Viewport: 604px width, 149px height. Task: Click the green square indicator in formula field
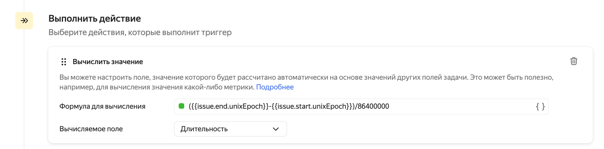pyautogui.click(x=181, y=106)
